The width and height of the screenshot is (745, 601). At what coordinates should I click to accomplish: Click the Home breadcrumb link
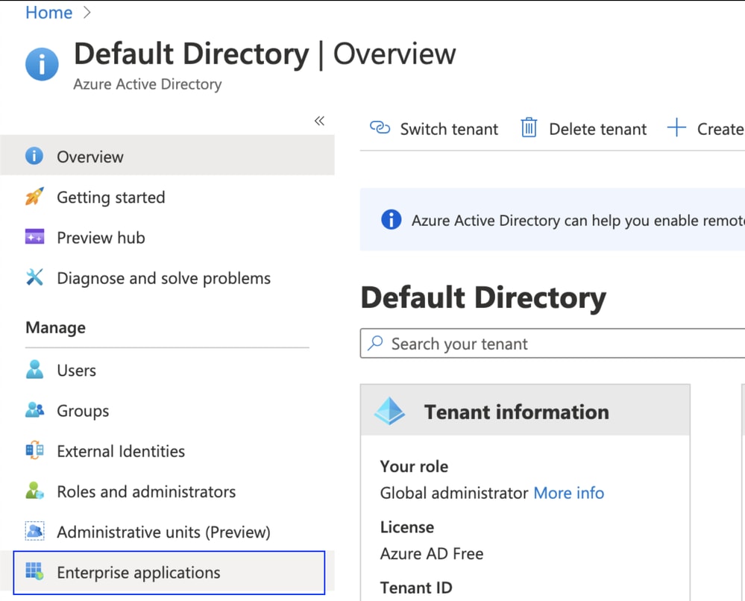49,13
